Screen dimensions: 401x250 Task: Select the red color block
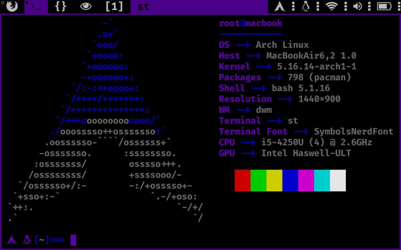(x=243, y=180)
